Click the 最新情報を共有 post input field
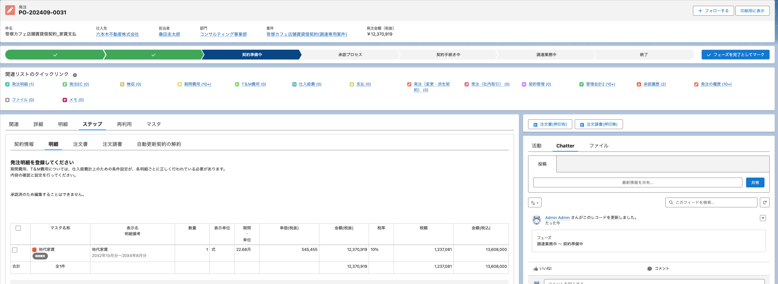Viewport: 778px width, 284px height. pos(638,182)
